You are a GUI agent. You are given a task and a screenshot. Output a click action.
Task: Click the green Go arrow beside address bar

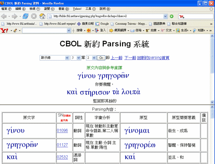(x=172, y=16)
